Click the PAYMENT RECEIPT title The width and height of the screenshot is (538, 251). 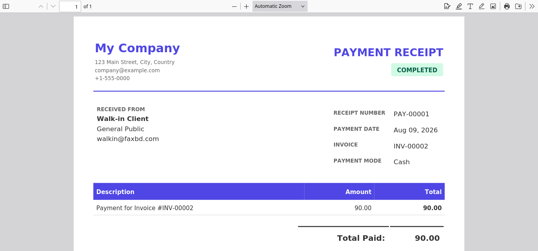pos(388,52)
